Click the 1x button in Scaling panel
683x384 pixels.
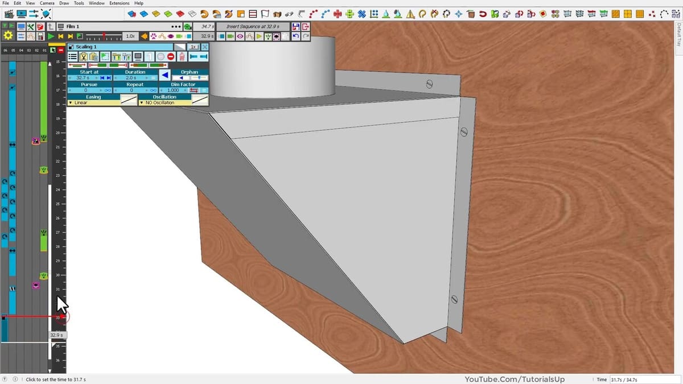(193, 47)
